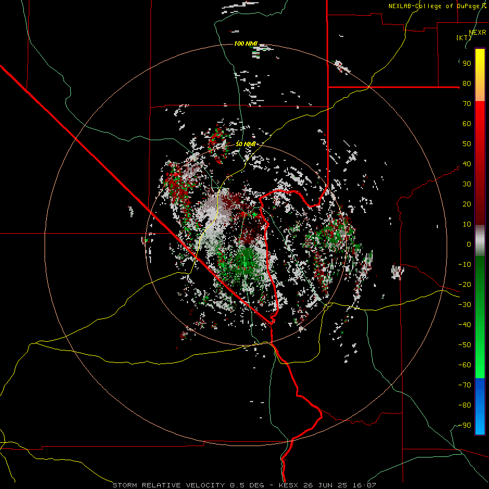Click the -40 value on velocity scale
Image resolution: width=489 pixels, height=489 pixels.
[x=465, y=325]
